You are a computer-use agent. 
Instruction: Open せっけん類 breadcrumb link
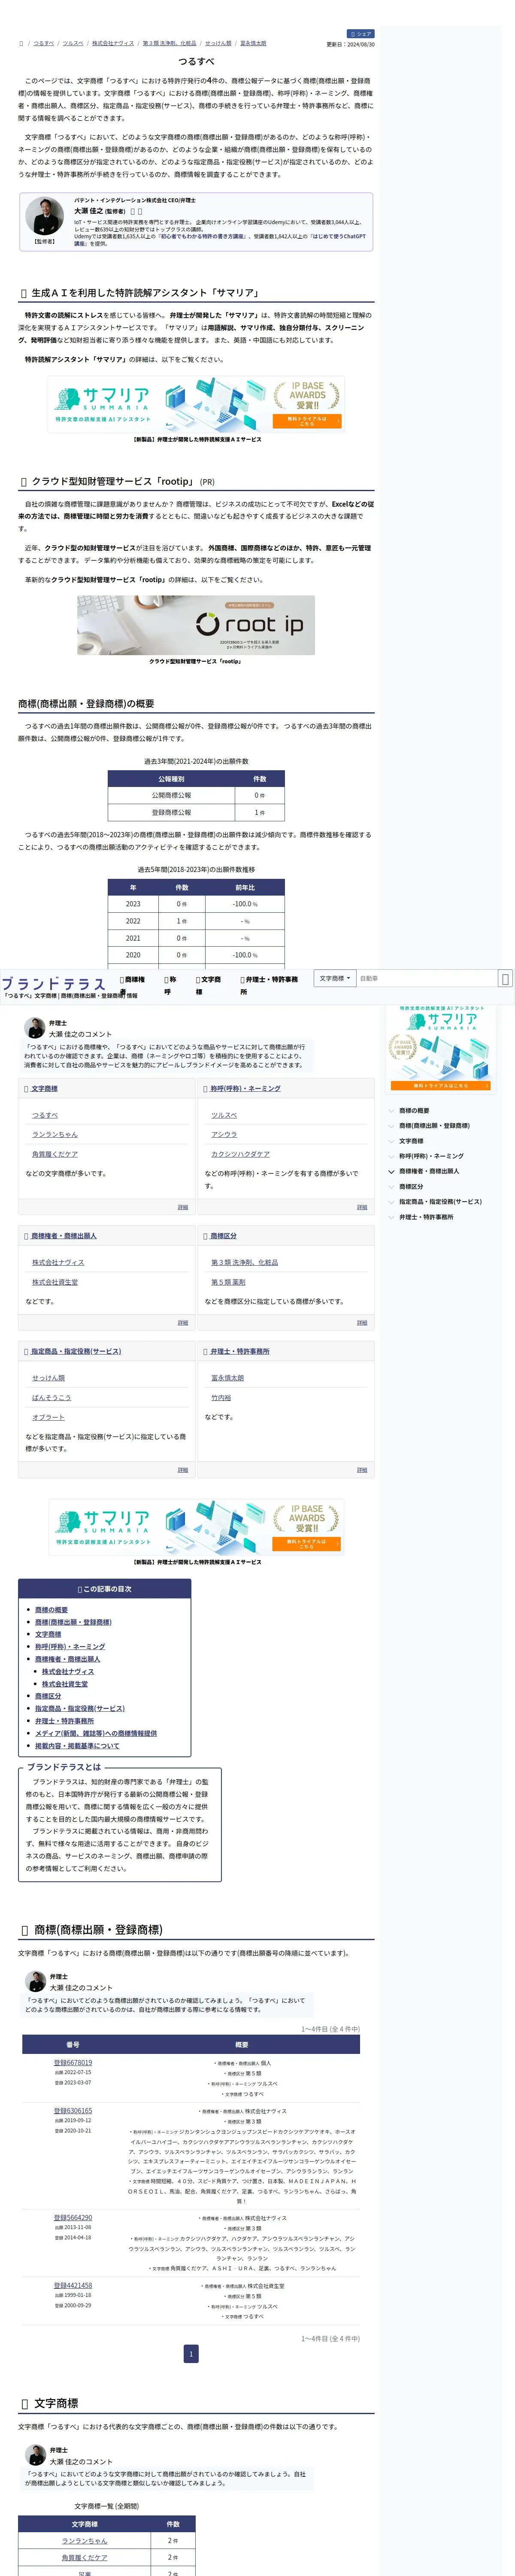[x=218, y=44]
